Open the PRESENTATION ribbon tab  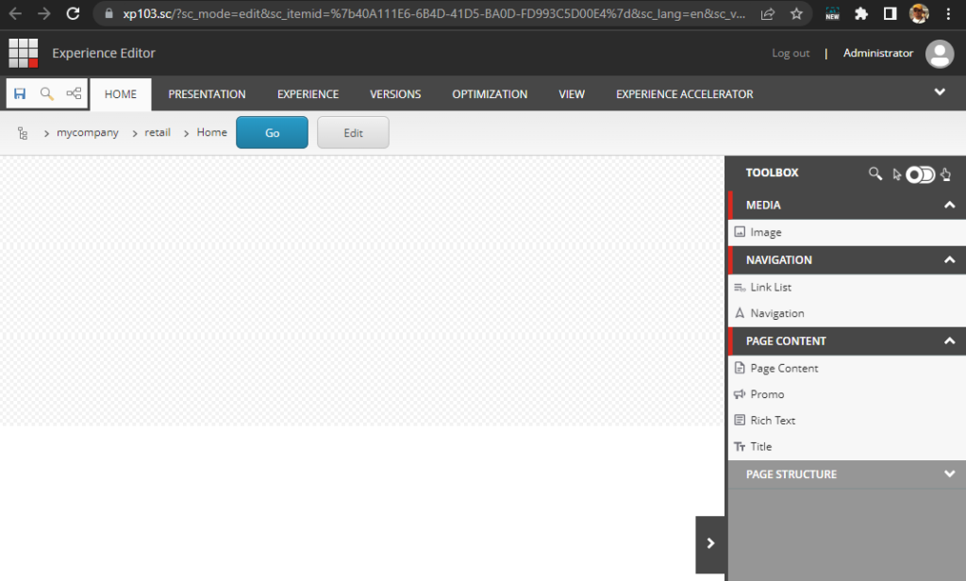pos(207,94)
